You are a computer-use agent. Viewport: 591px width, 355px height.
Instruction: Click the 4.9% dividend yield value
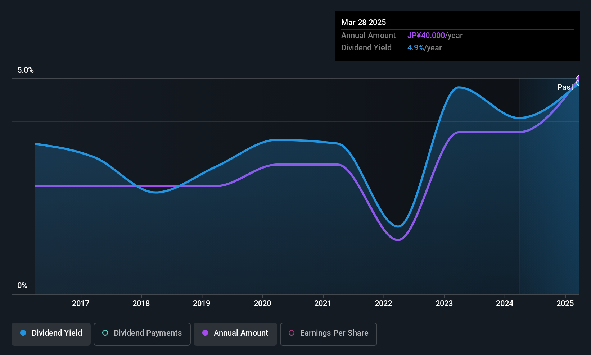click(x=416, y=48)
